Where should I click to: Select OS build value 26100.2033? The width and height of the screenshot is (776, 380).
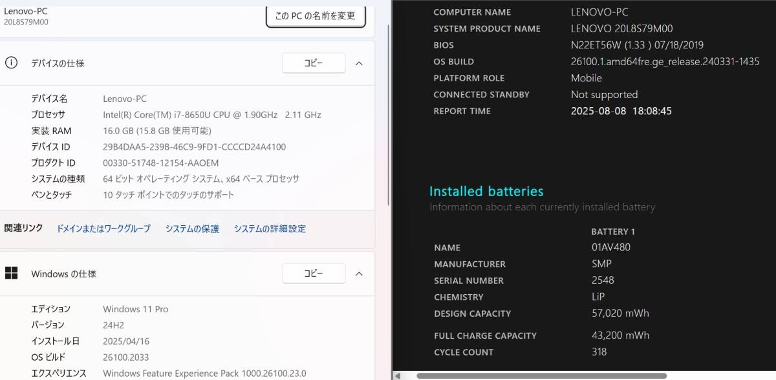pos(125,357)
